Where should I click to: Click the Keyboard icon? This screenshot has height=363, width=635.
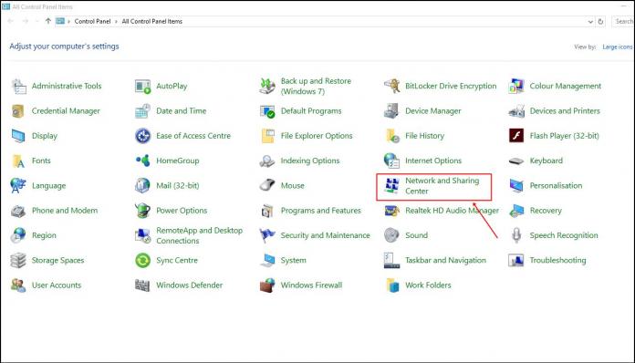[516, 161]
